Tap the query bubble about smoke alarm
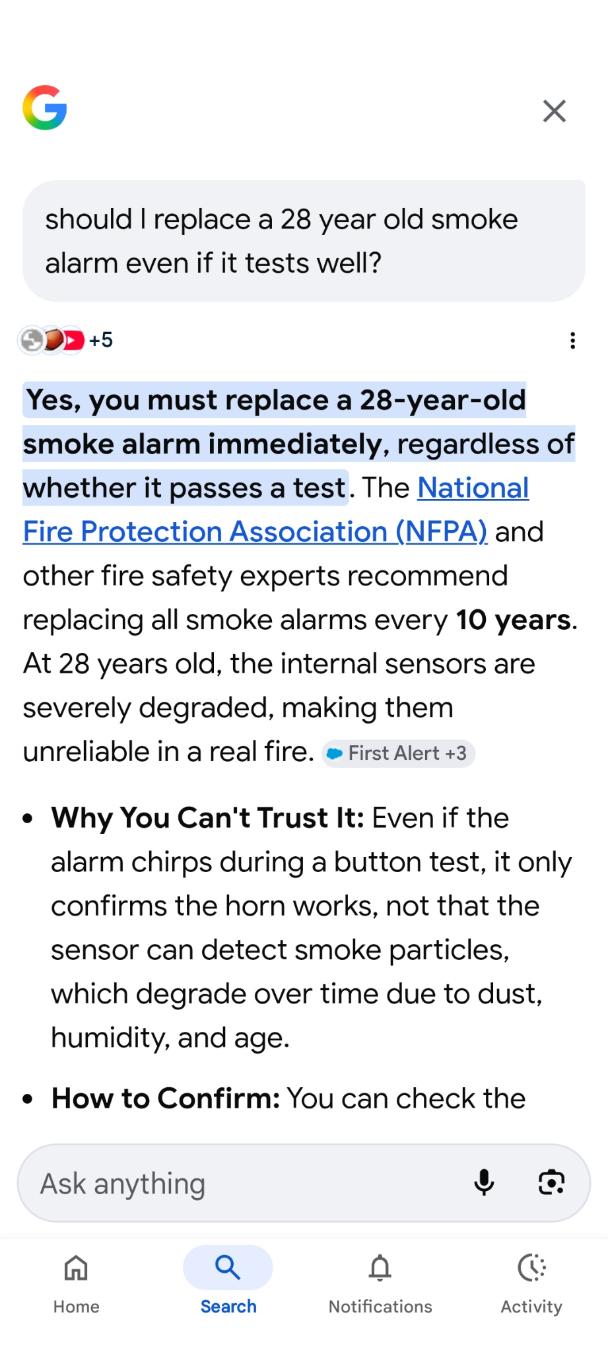 (x=304, y=241)
